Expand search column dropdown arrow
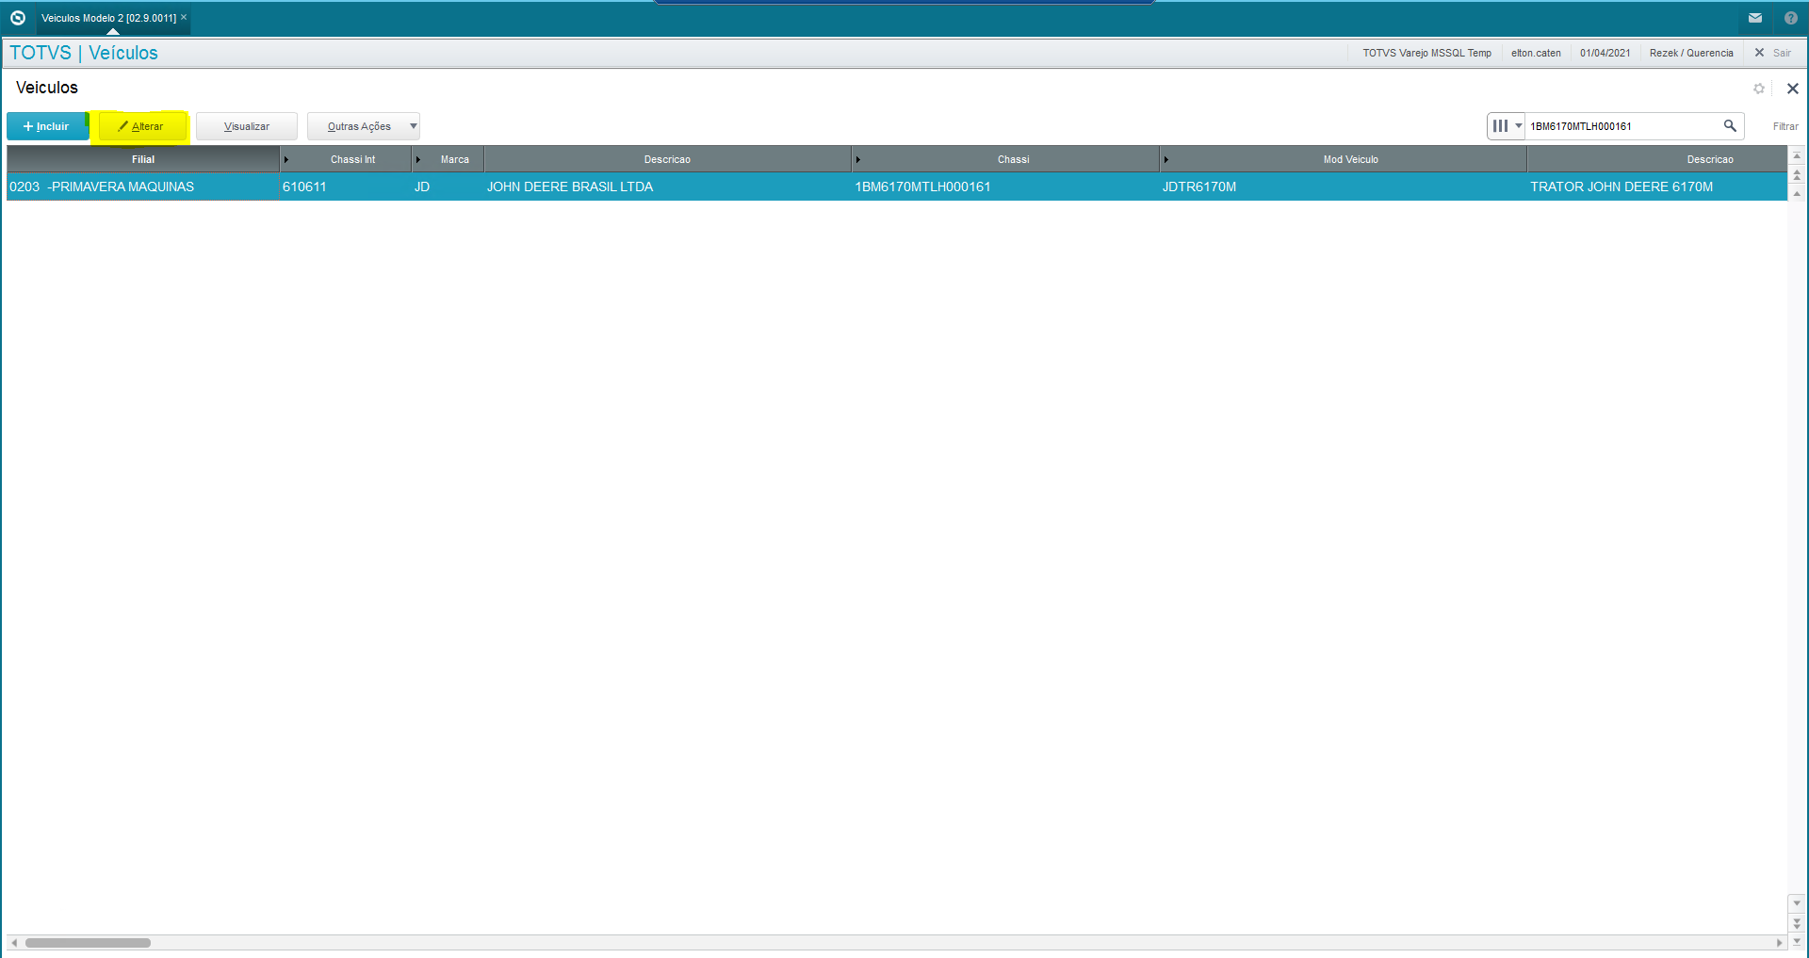Image resolution: width=1809 pixels, height=958 pixels. (x=1519, y=126)
